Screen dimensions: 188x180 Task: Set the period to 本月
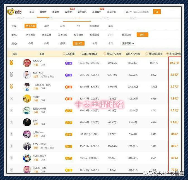click(x=110, y=43)
